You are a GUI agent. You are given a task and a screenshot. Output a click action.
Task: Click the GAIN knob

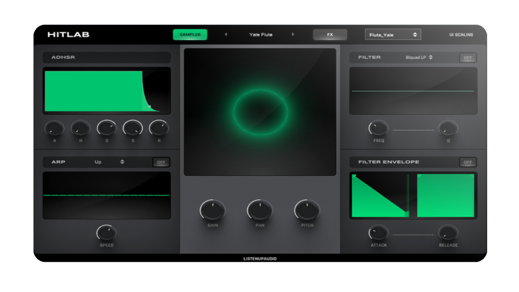(212, 210)
